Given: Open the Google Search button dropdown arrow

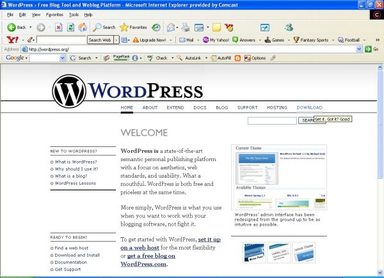Looking at the screenshot, I should [97, 58].
